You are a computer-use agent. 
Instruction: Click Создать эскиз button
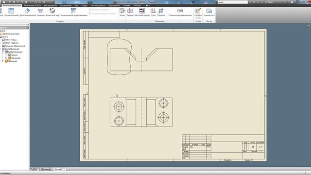(x=198, y=13)
